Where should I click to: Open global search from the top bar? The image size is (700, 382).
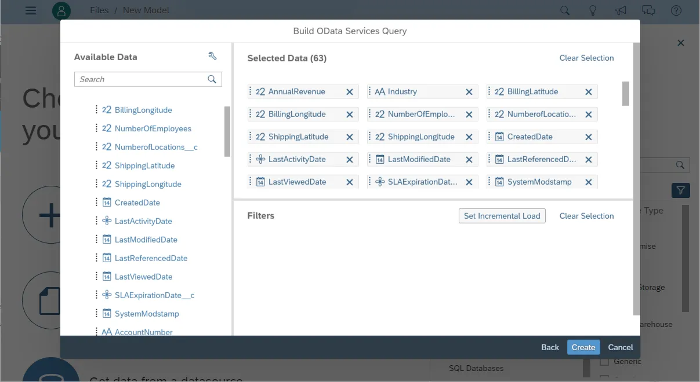[x=564, y=10]
